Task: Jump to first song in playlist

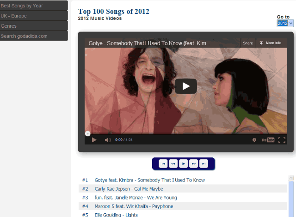Action: pyautogui.click(x=163, y=164)
